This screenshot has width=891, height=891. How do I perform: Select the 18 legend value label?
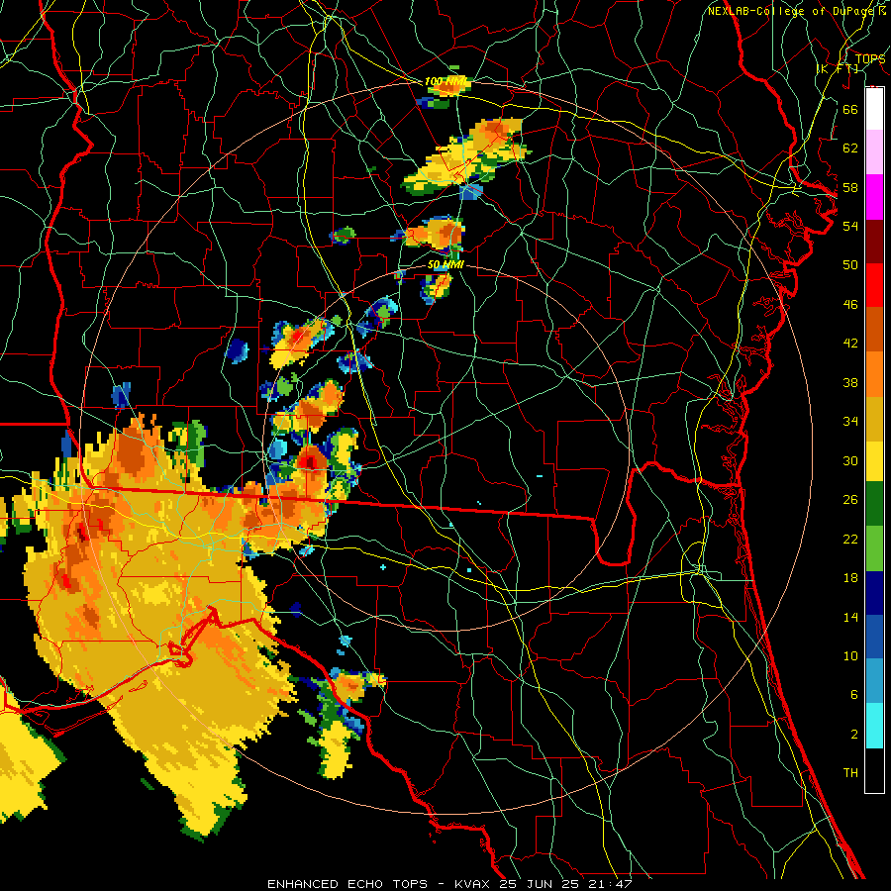pyautogui.click(x=850, y=578)
